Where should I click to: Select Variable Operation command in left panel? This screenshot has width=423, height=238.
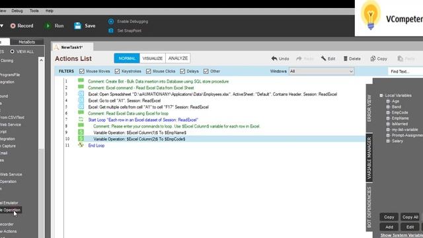[x=11, y=210]
